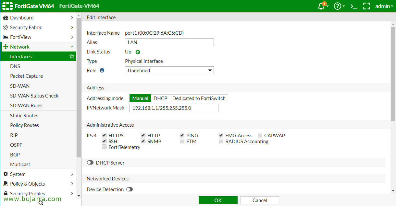Click the Dashboard gauge icon
The image size is (396, 206).
tap(6, 18)
